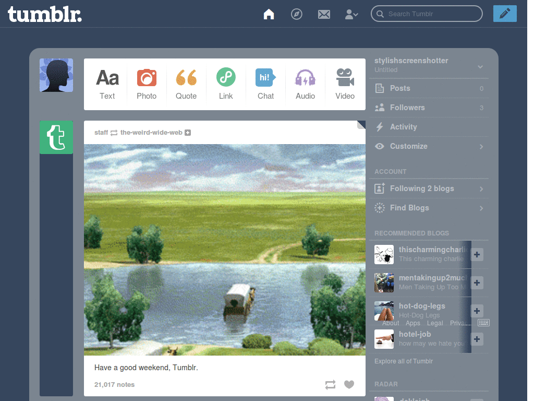Open the Apps footer link
Image resolution: width=534 pixels, height=401 pixels.
[413, 323]
